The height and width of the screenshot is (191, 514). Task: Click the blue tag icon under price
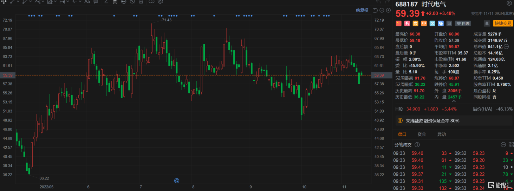tap(441, 23)
